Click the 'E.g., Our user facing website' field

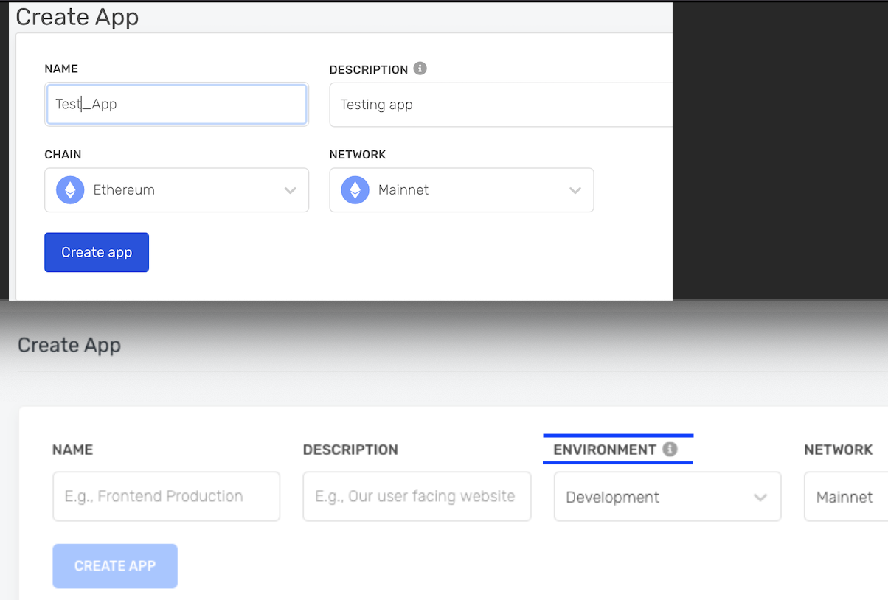pos(417,497)
